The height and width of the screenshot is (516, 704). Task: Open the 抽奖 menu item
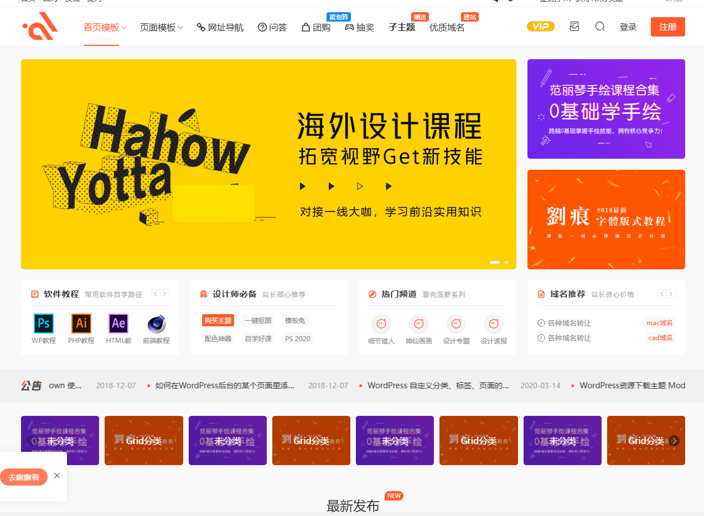pyautogui.click(x=360, y=27)
